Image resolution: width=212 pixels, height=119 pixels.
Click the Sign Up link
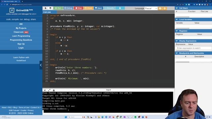coord(21,44)
